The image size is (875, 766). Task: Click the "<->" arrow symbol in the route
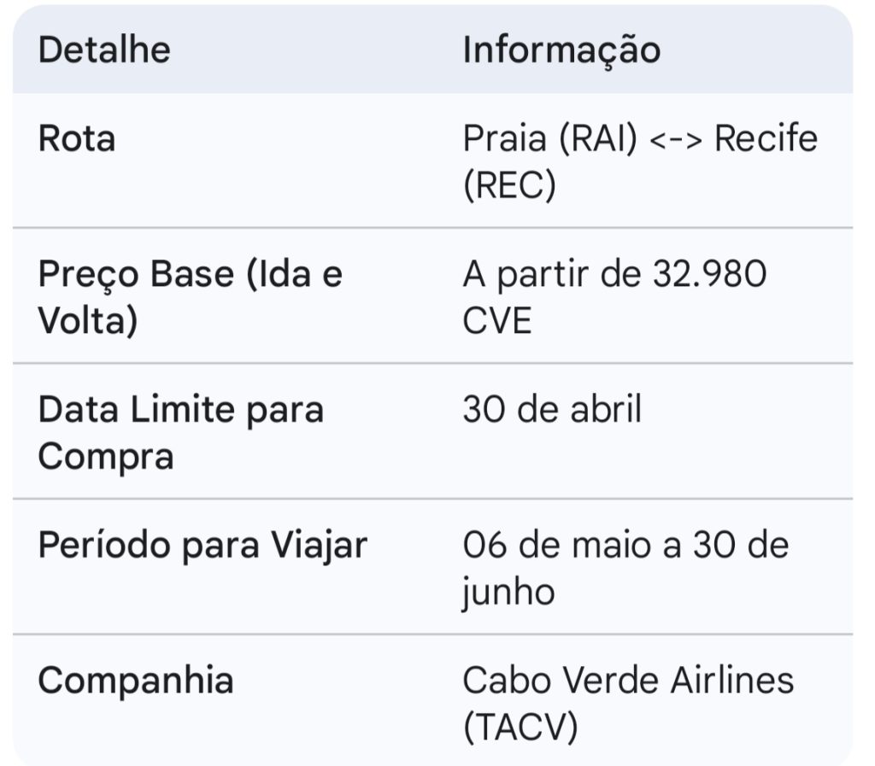(676, 139)
